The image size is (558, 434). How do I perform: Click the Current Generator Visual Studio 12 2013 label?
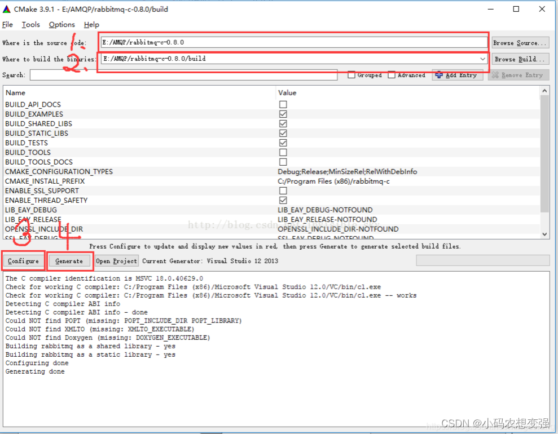pos(210,261)
